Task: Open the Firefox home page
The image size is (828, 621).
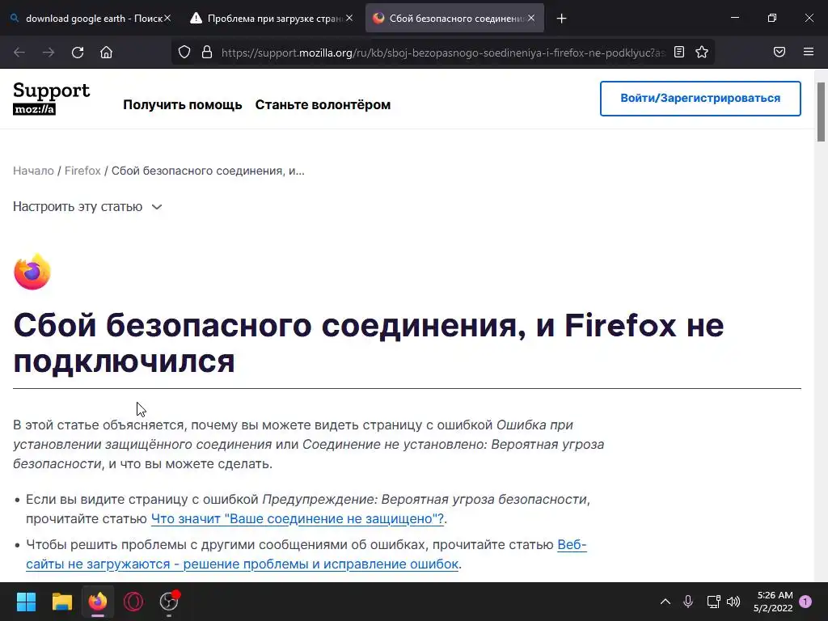Action: 106,53
